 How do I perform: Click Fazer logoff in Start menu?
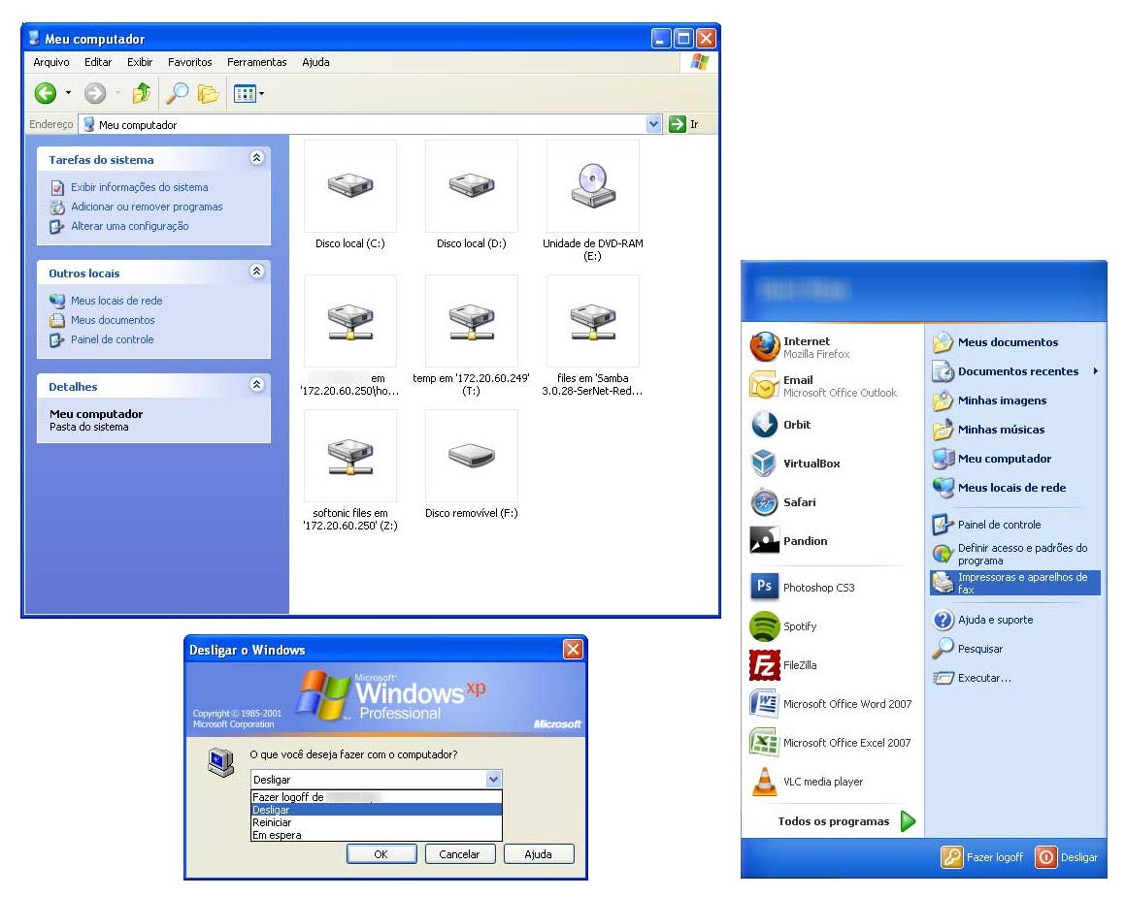point(982,857)
